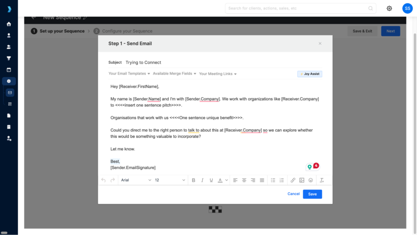The width and height of the screenshot is (417, 235).
Task: Switch to Step 2 Configure your Sequence
Action: point(124,31)
